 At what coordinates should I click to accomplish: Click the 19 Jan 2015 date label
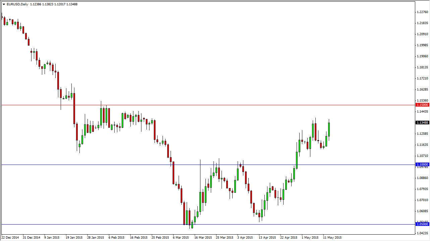74,238
